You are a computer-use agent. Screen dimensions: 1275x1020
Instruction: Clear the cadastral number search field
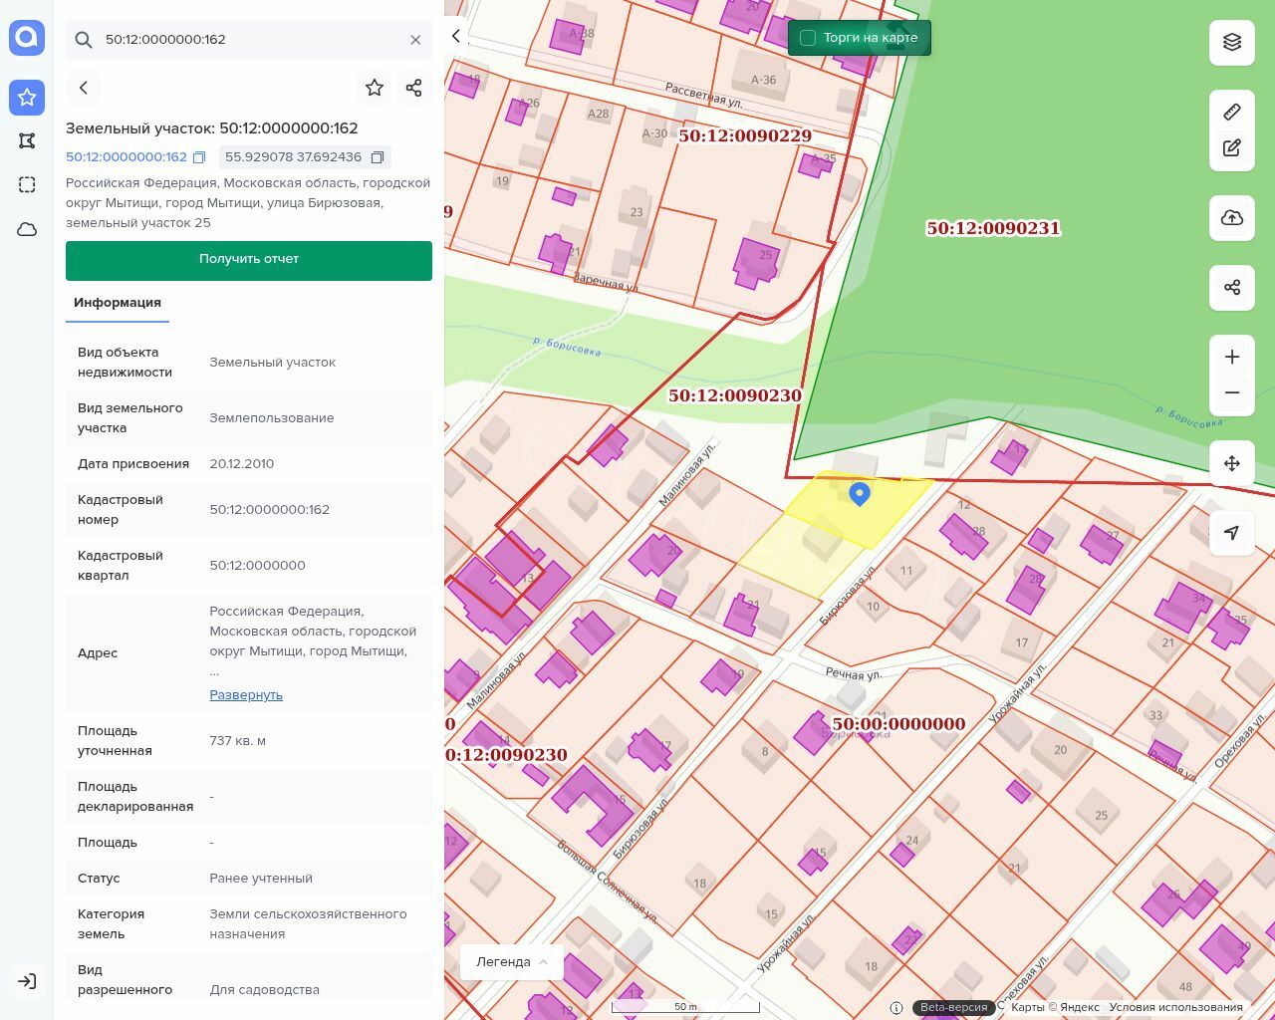tap(415, 40)
